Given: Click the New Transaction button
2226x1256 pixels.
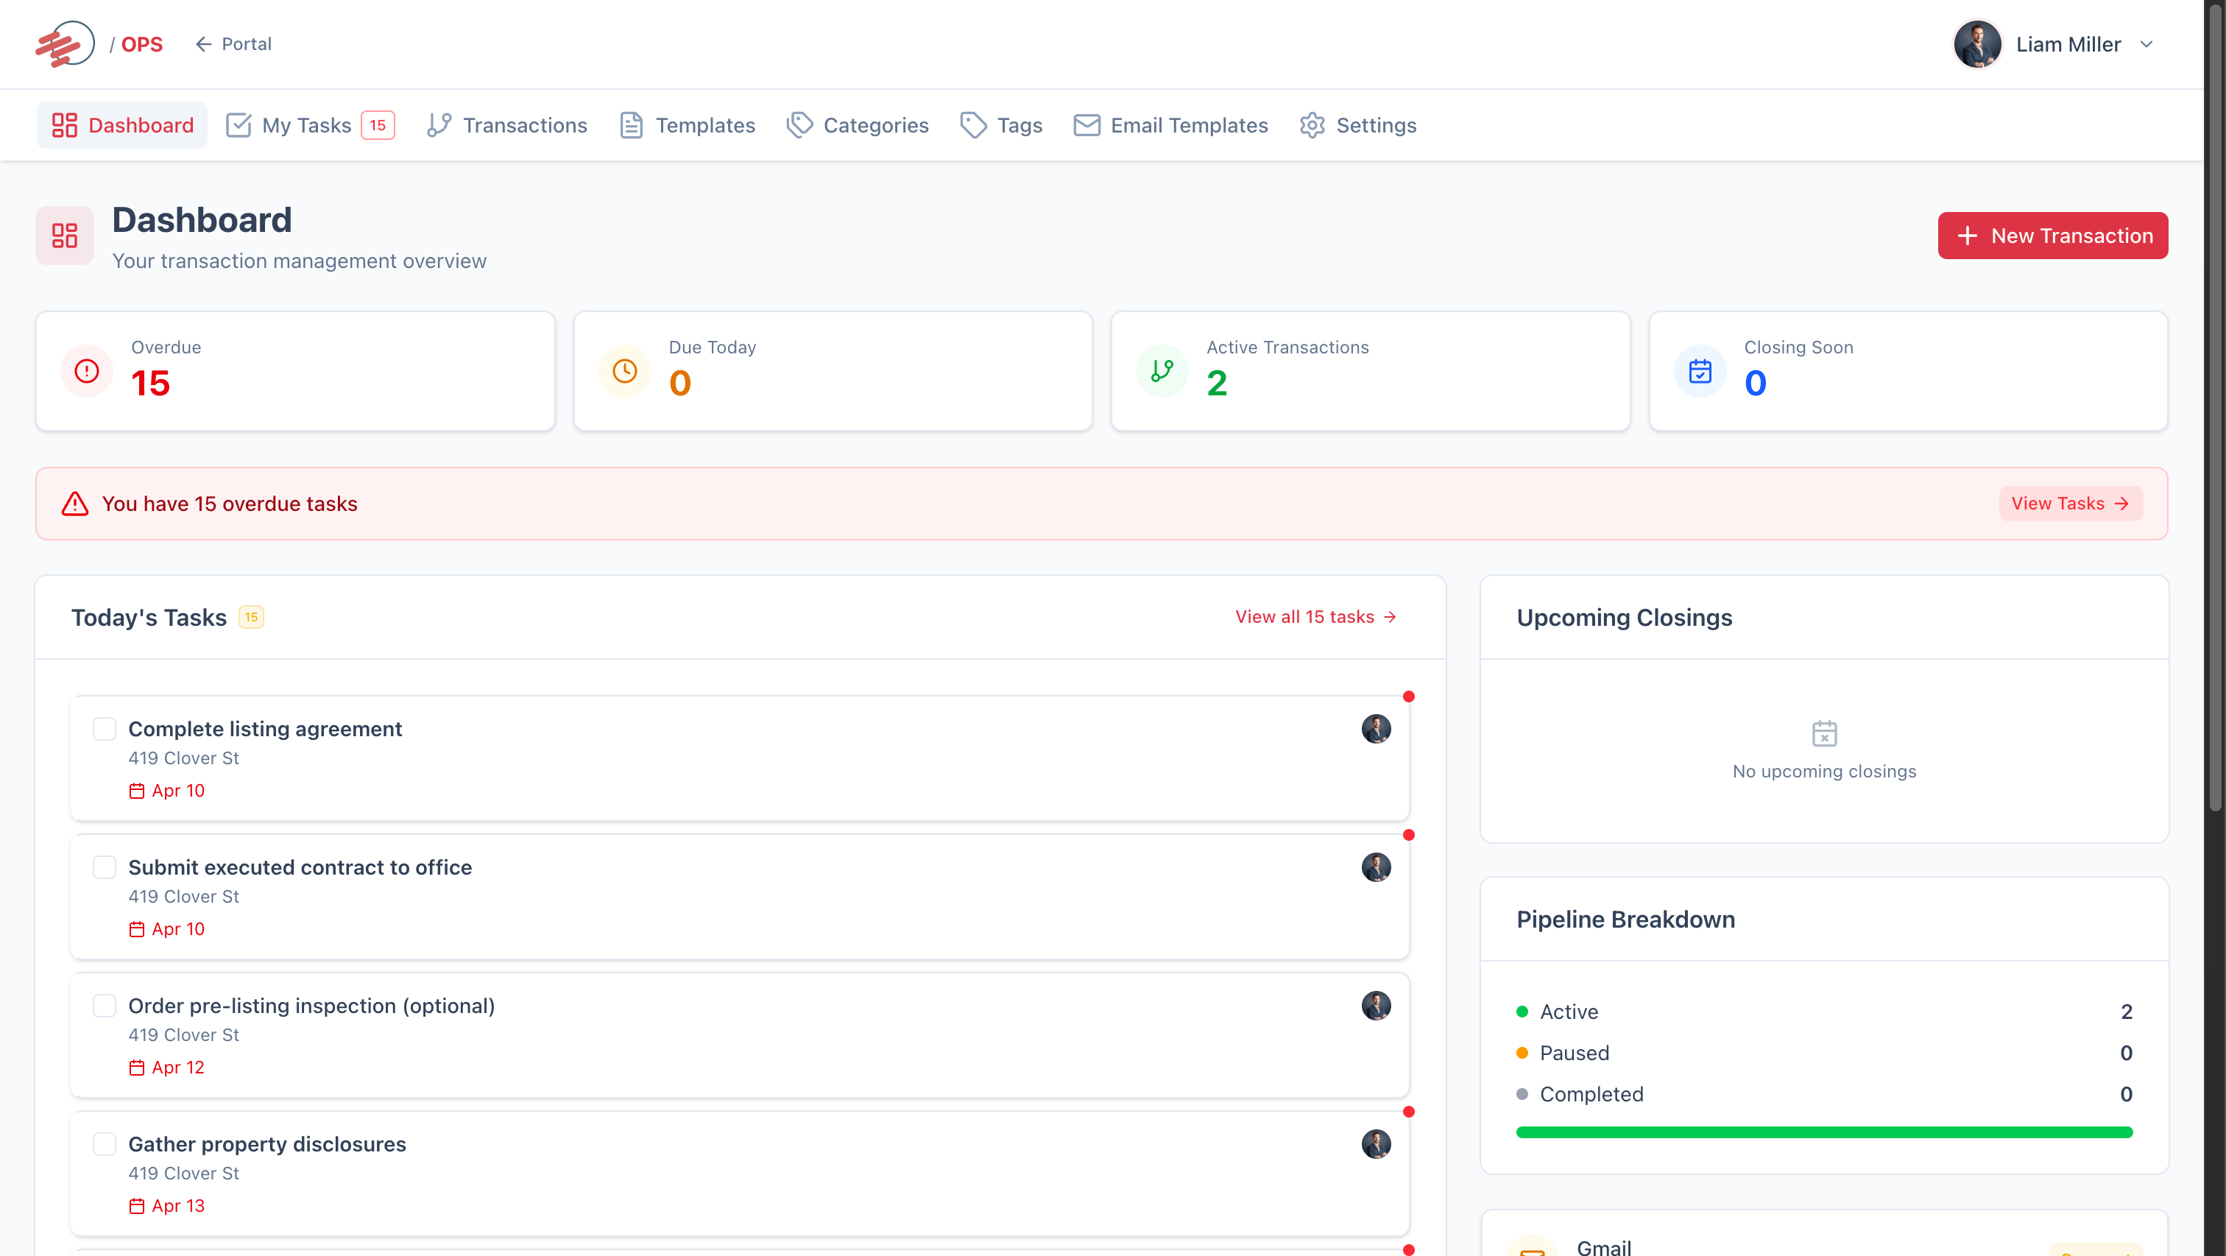Looking at the screenshot, I should 2052,235.
